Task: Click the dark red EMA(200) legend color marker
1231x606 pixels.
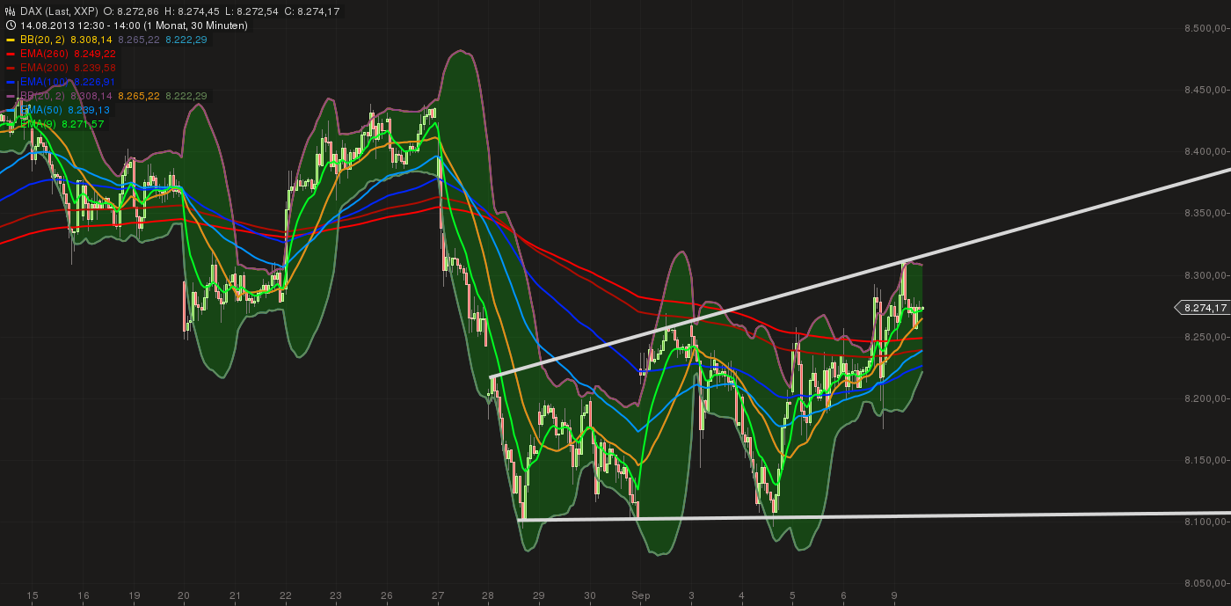Action: tap(11, 68)
